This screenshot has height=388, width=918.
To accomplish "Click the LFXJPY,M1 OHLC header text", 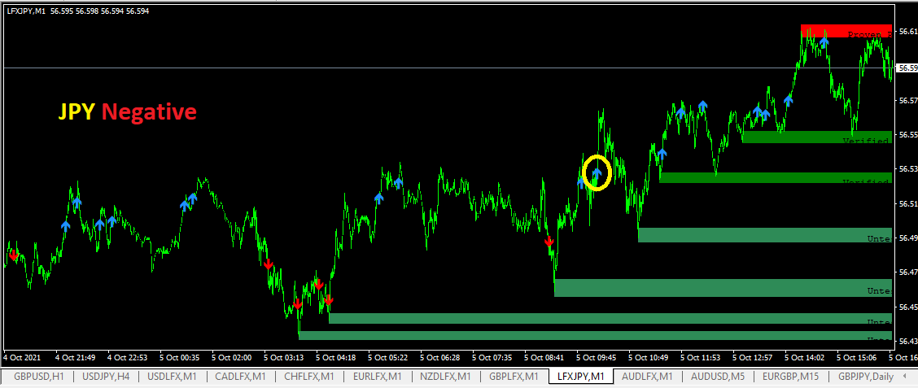I will pos(78,11).
